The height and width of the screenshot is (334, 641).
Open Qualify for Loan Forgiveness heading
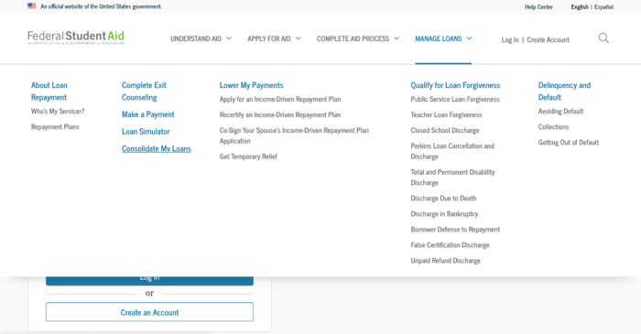pyautogui.click(x=455, y=85)
